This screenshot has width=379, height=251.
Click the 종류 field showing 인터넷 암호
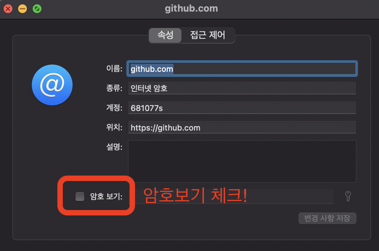point(242,88)
